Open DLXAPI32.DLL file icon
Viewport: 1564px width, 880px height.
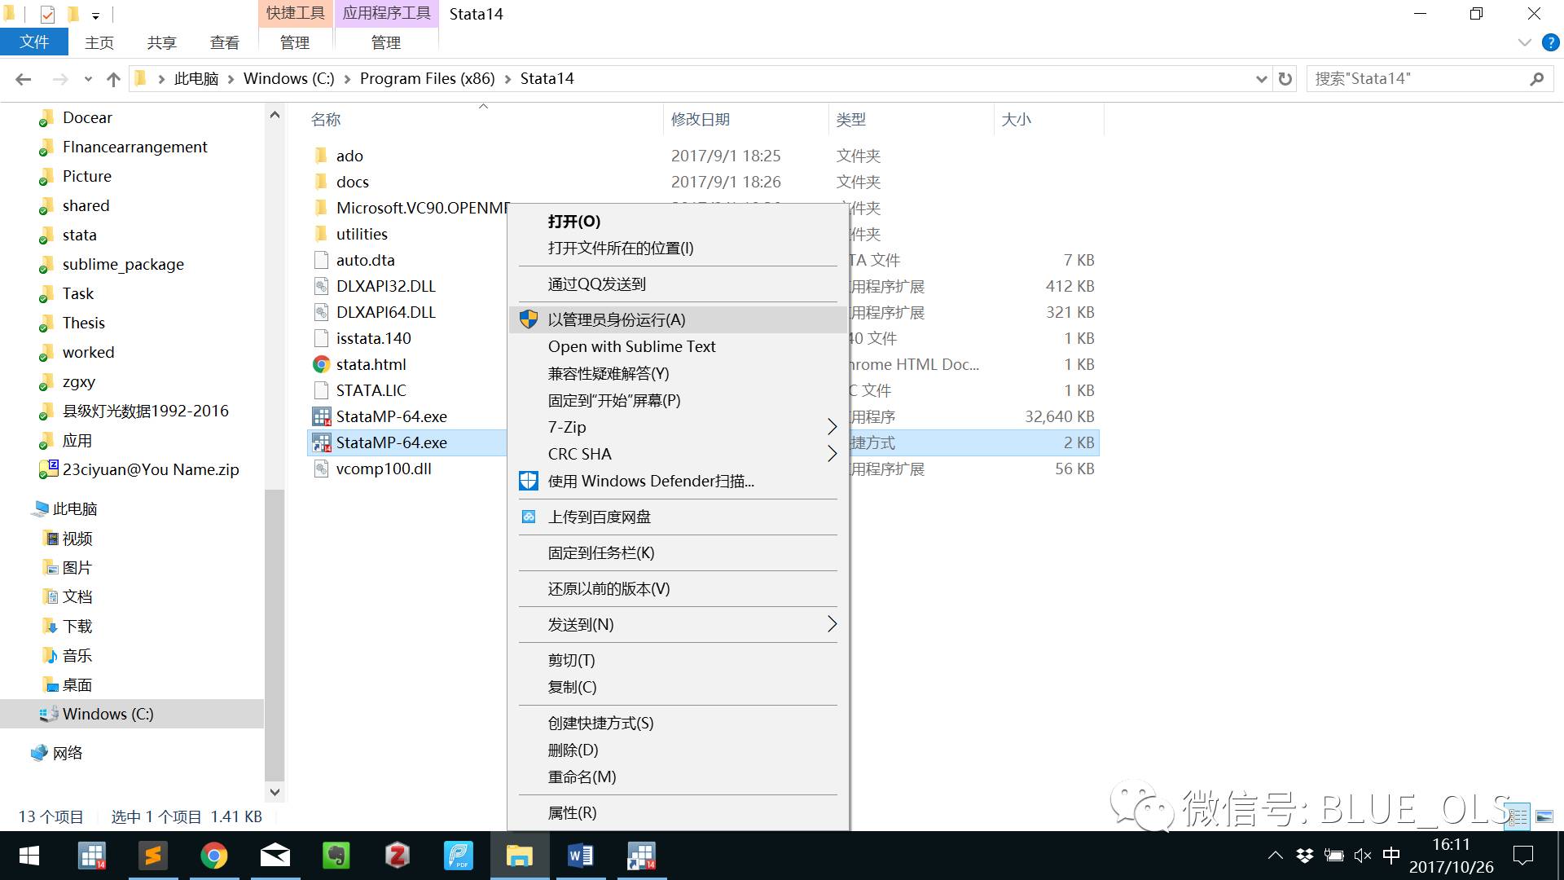tap(321, 286)
